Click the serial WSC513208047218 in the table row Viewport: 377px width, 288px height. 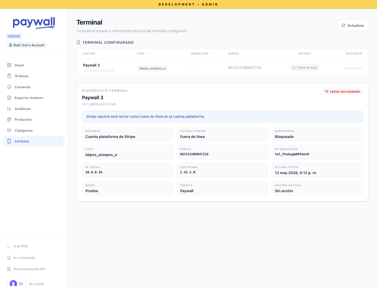[x=245, y=68]
